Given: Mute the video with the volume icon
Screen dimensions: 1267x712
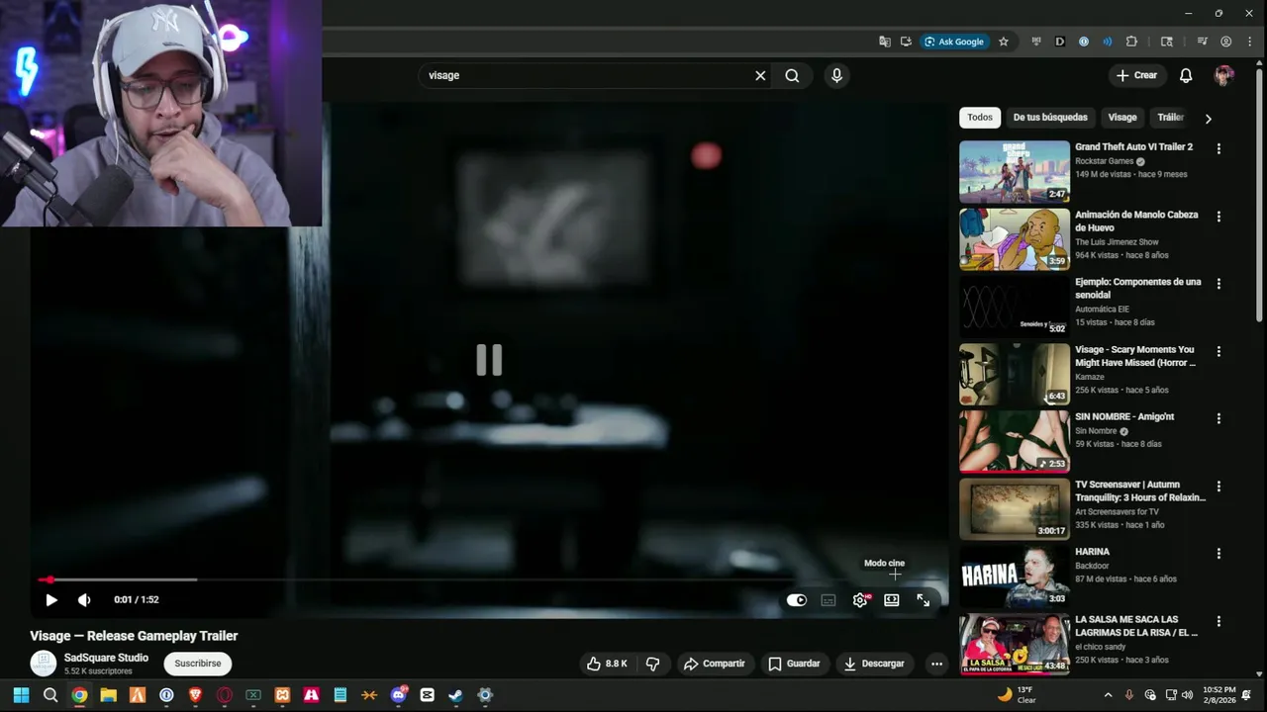Looking at the screenshot, I should [x=84, y=599].
